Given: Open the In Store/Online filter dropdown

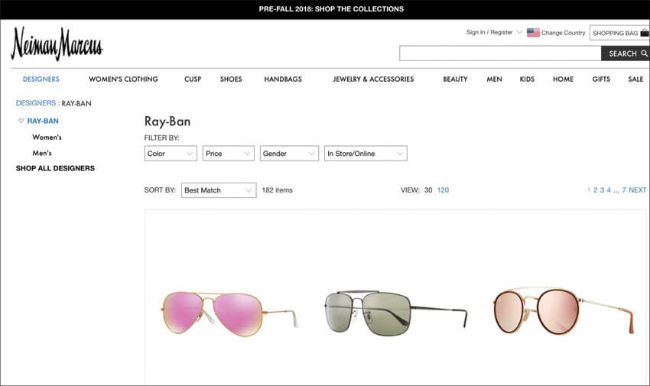Looking at the screenshot, I should (366, 153).
